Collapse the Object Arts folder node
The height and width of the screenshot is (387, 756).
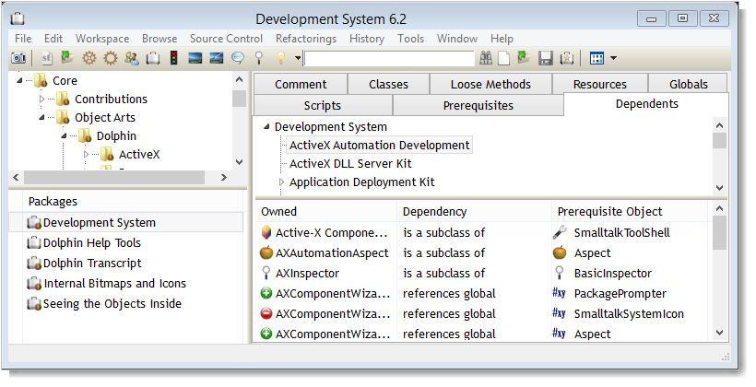coord(41,117)
